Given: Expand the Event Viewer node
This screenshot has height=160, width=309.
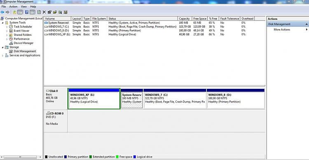Looking at the screenshot, I should click(x=7, y=31).
